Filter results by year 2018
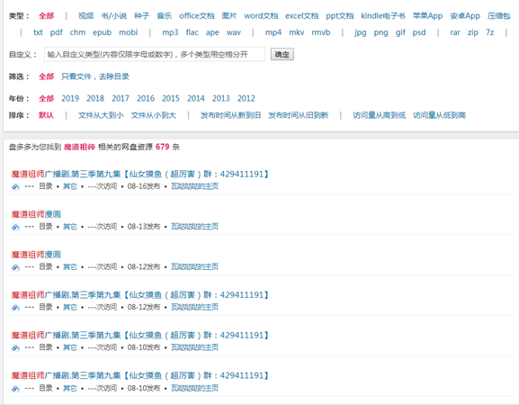The image size is (519, 405). [95, 98]
